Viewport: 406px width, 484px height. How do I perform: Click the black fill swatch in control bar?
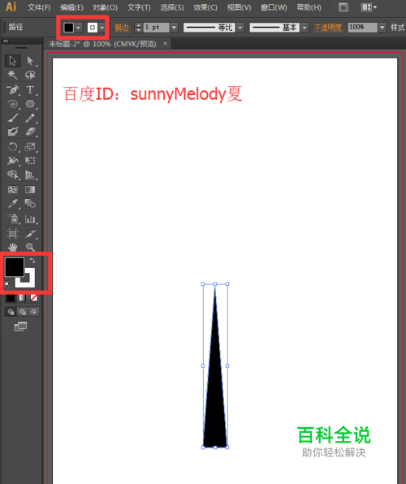coord(68,28)
